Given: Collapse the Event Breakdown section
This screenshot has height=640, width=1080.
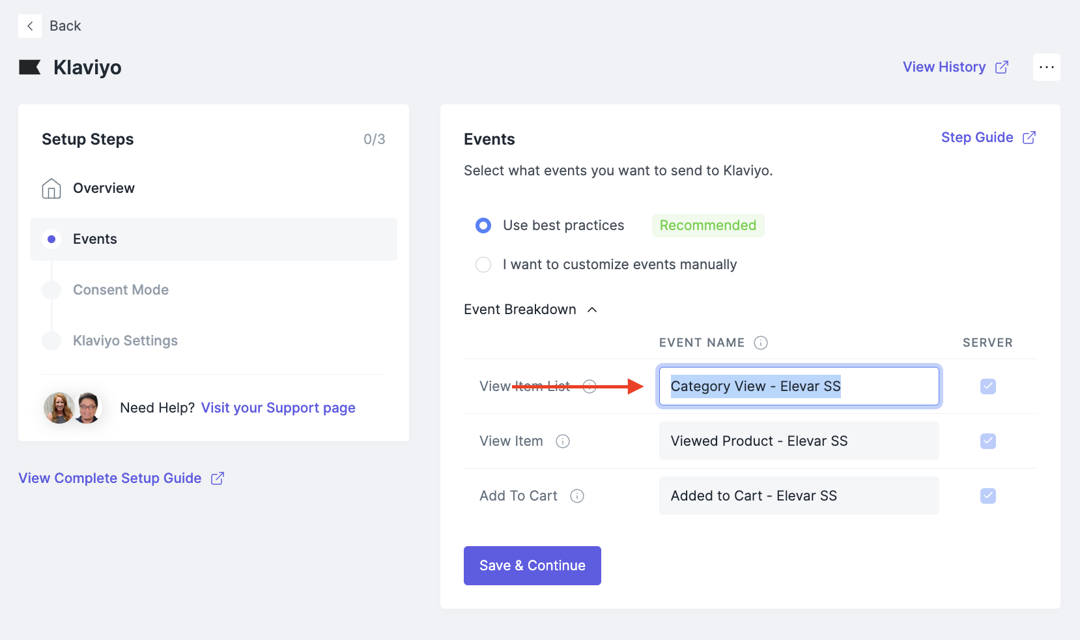Looking at the screenshot, I should [592, 310].
